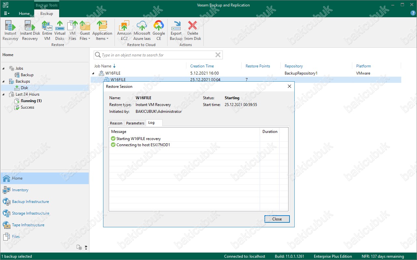Click the Veeam app icon in title bar
The width and height of the screenshot is (417, 260).
click(6, 5)
